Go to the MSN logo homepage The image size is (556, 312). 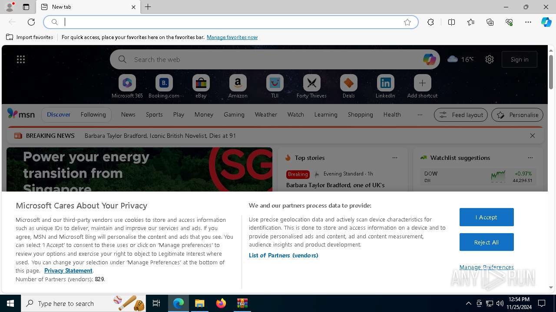click(21, 114)
